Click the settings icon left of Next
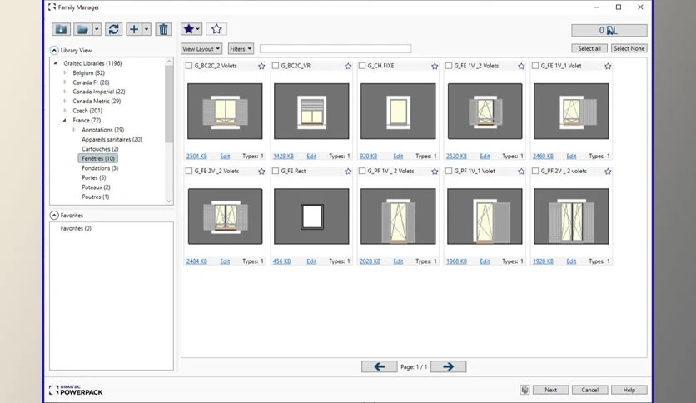 [x=524, y=390]
